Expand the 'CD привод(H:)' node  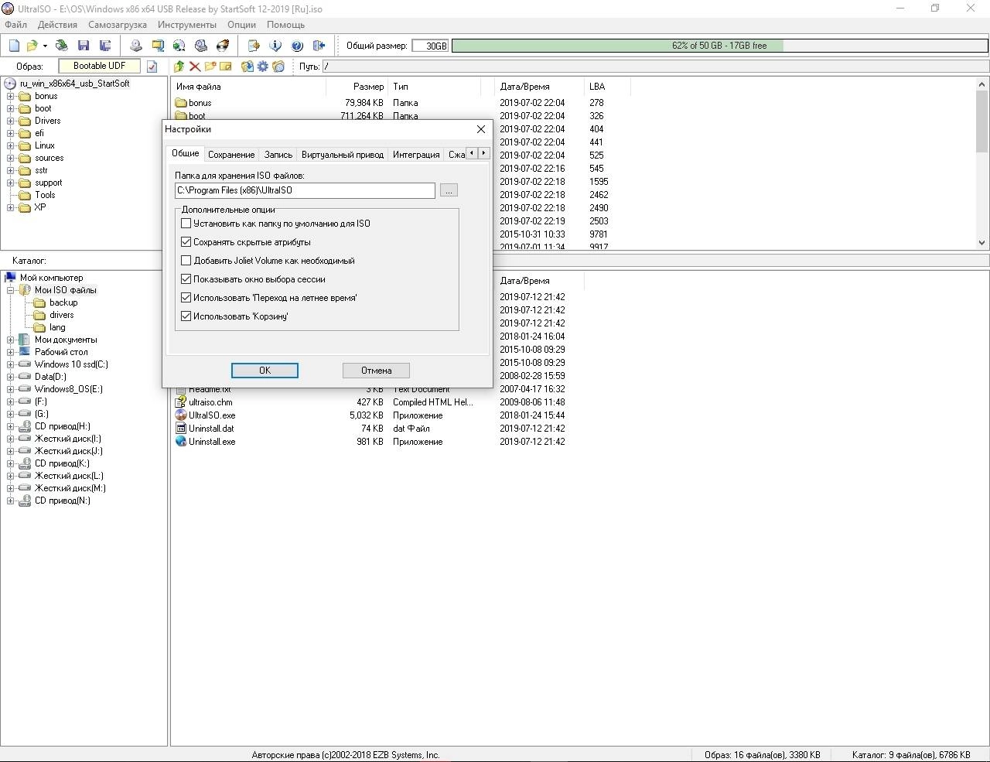(x=11, y=427)
